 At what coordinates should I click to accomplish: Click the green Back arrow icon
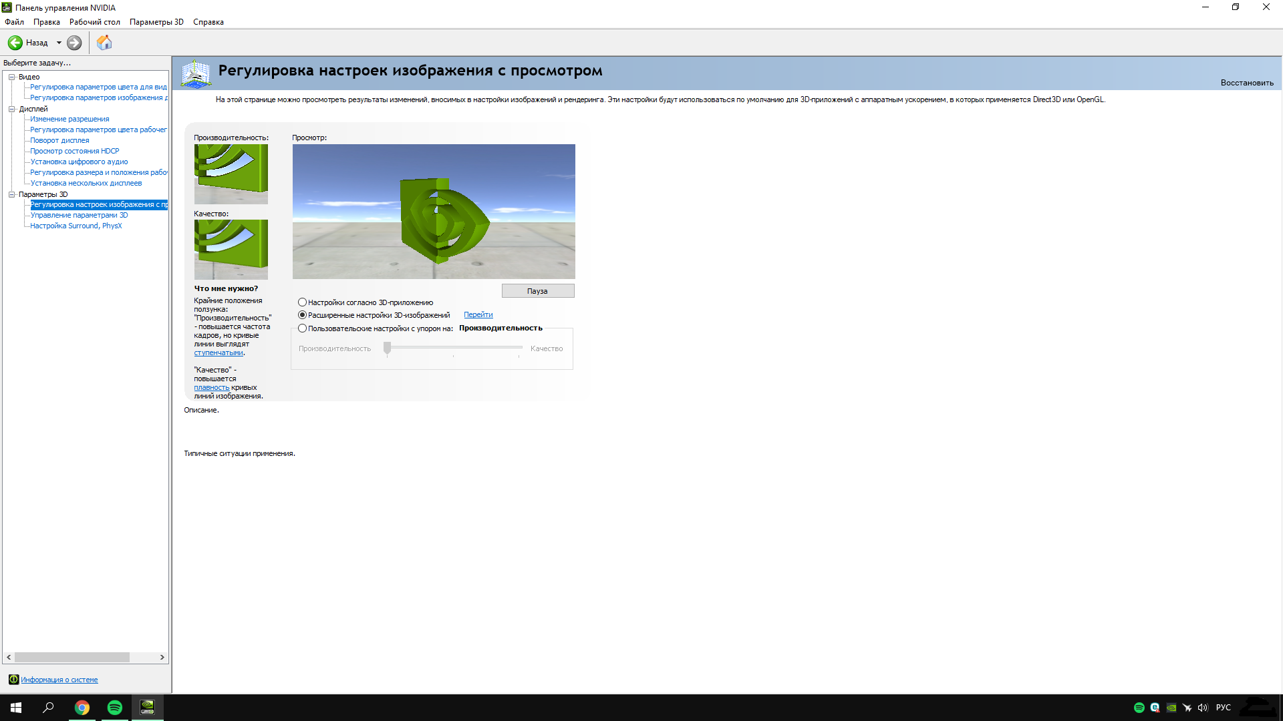15,43
